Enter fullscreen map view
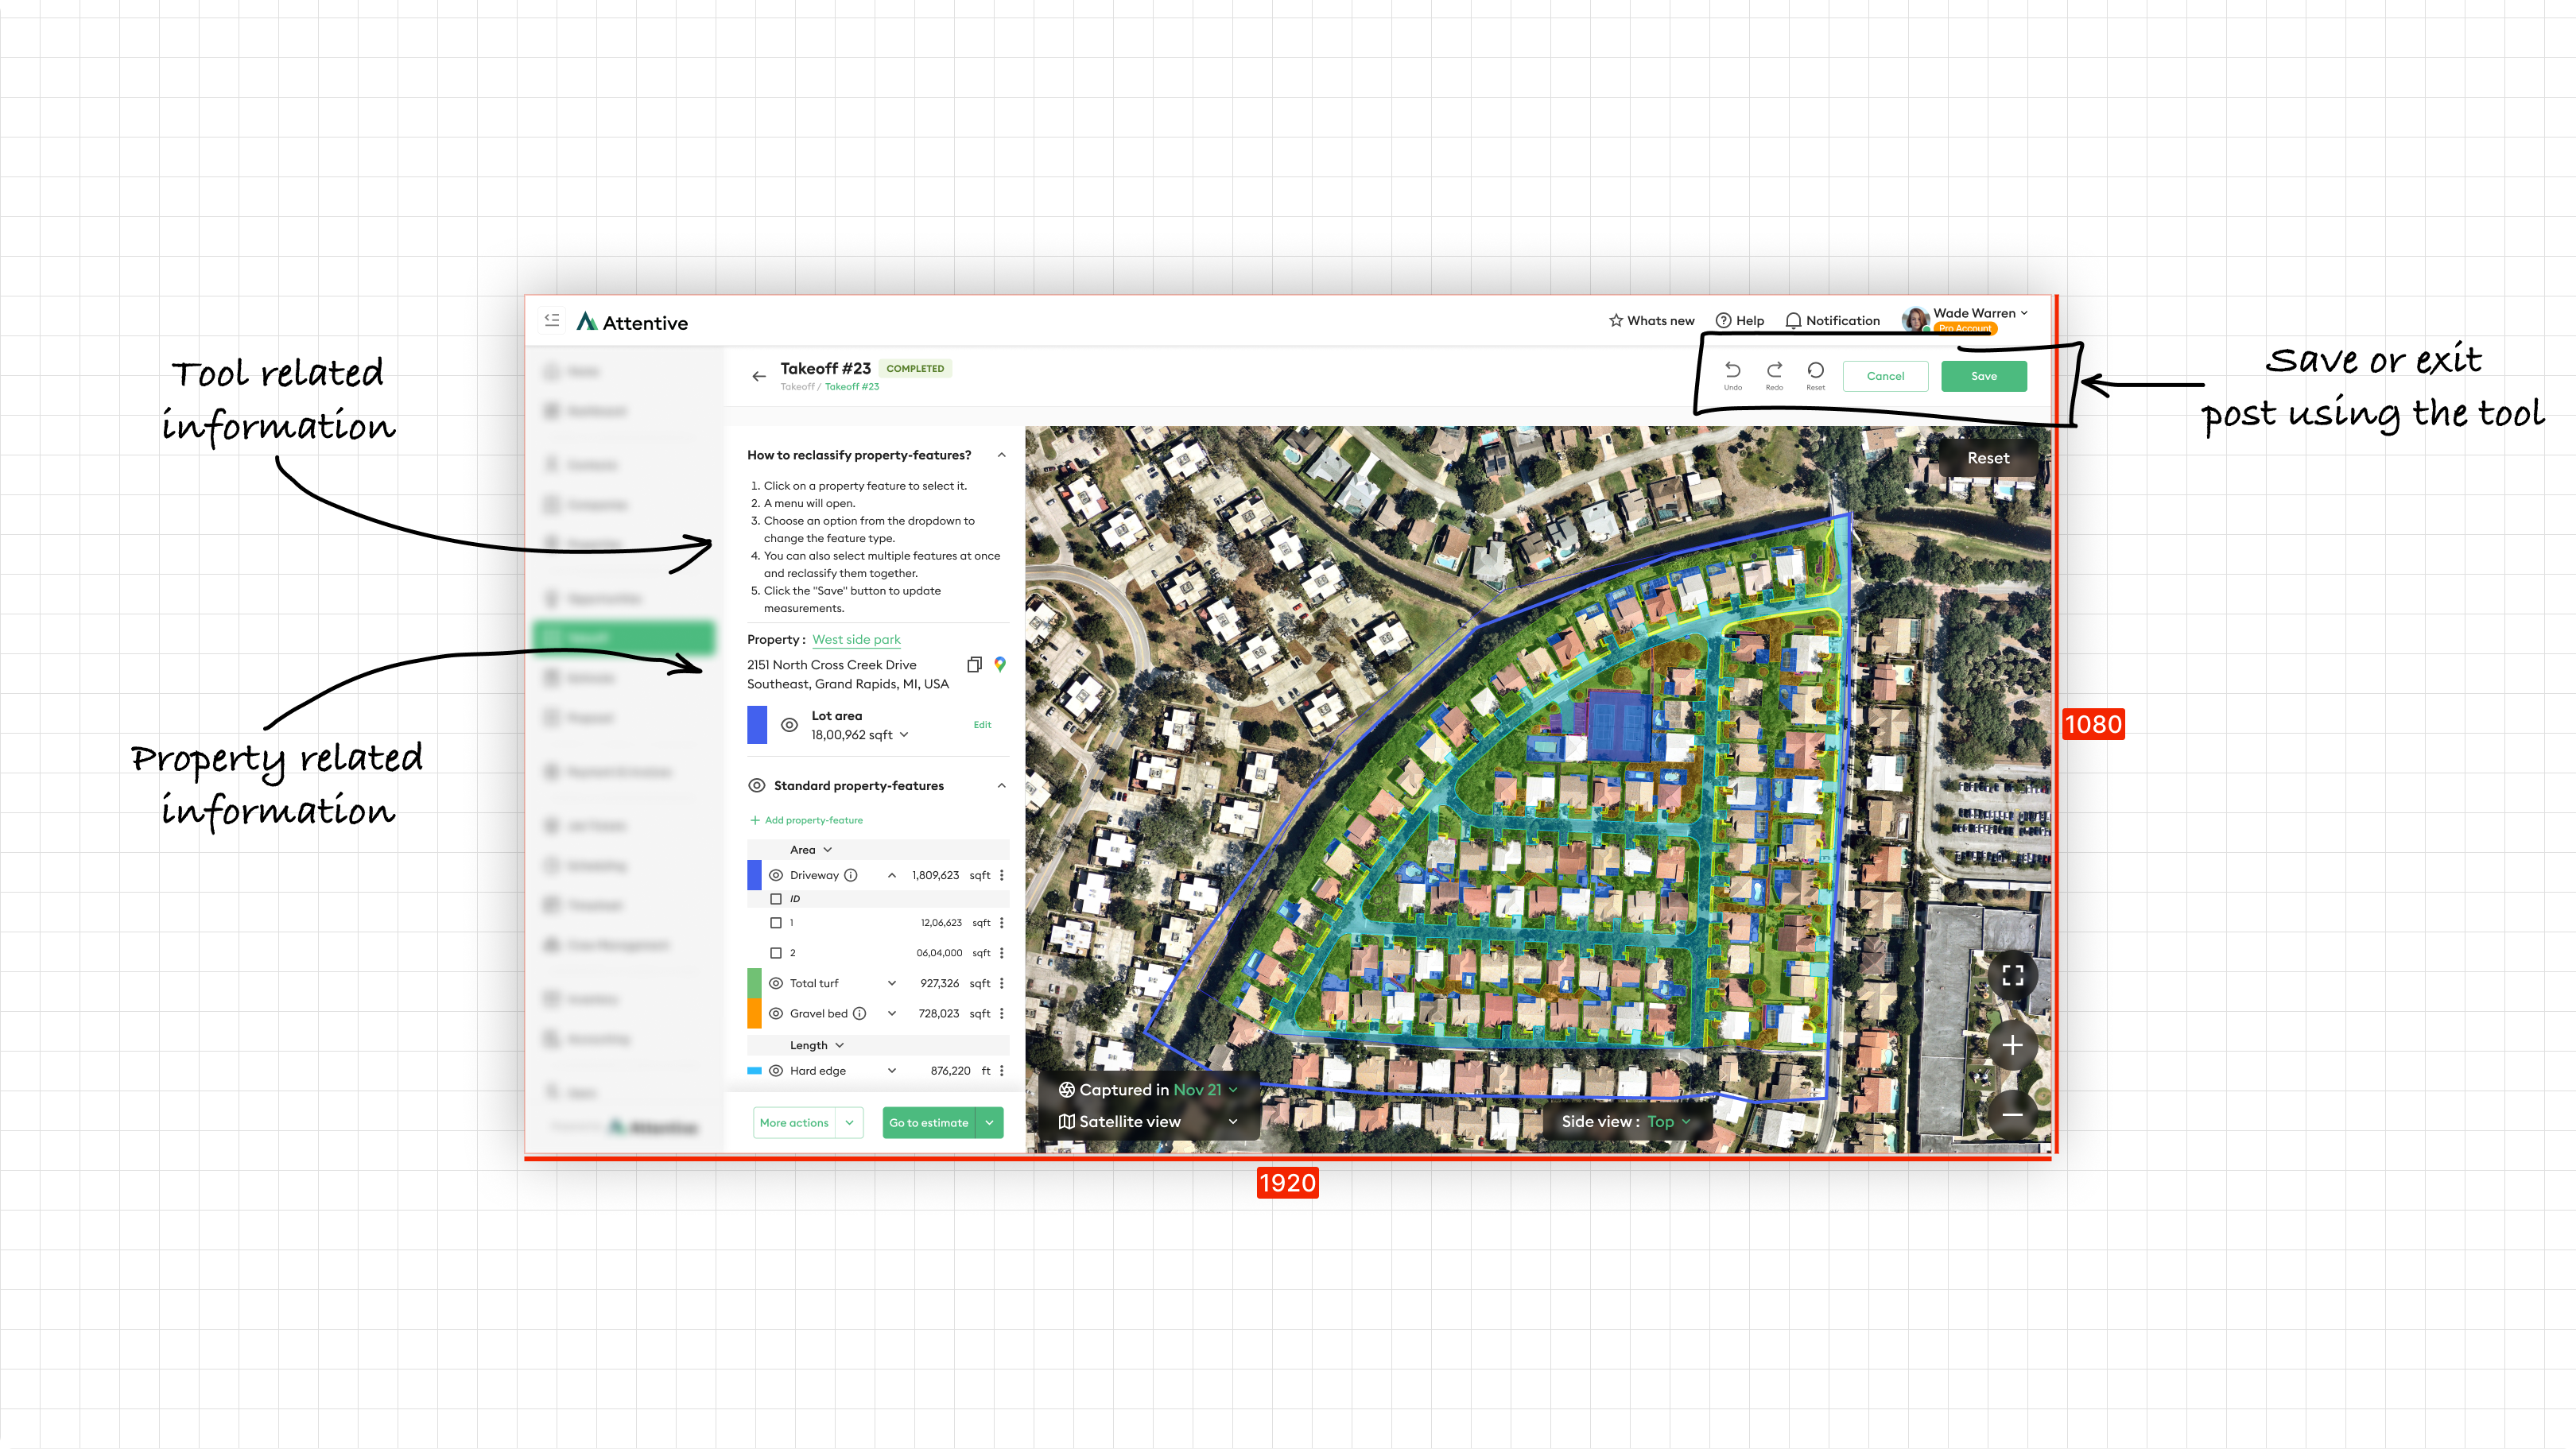The height and width of the screenshot is (1449, 2576). coord(2012,975)
